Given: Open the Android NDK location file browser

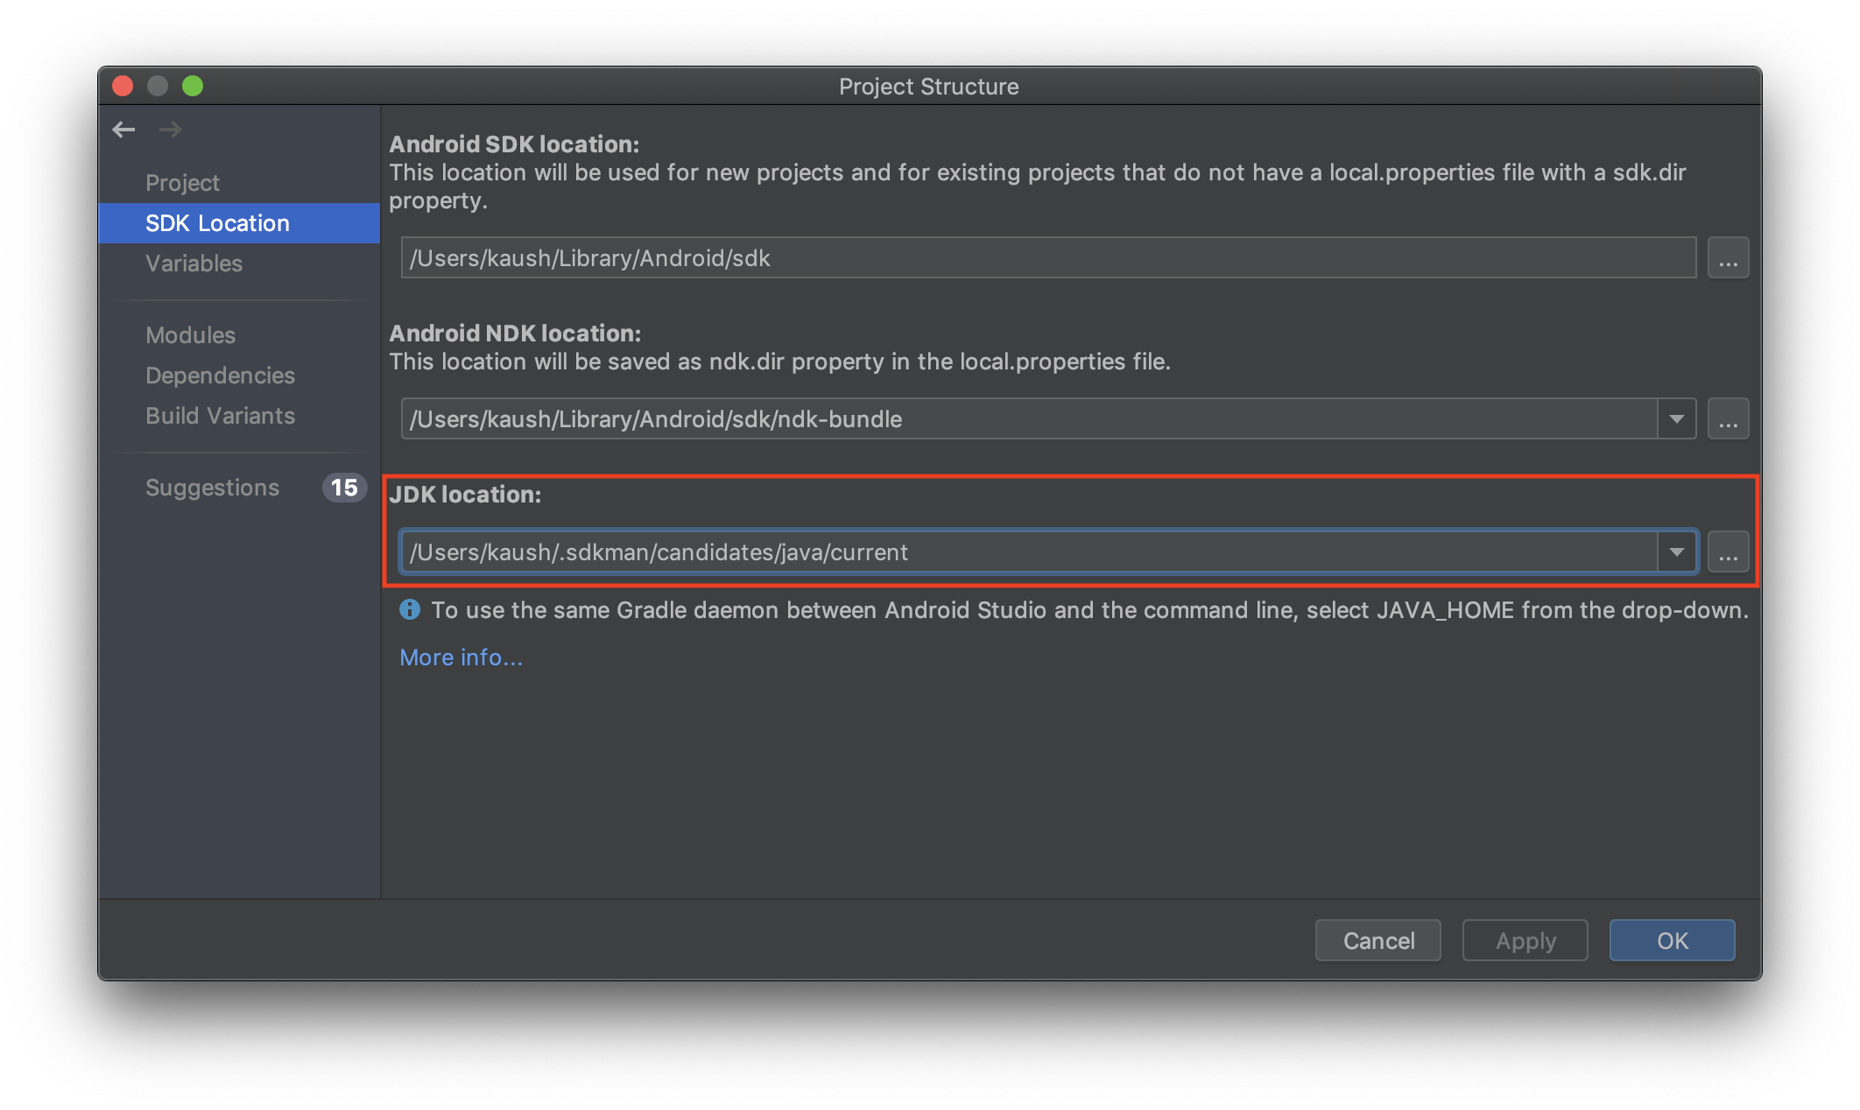Looking at the screenshot, I should tap(1728, 418).
